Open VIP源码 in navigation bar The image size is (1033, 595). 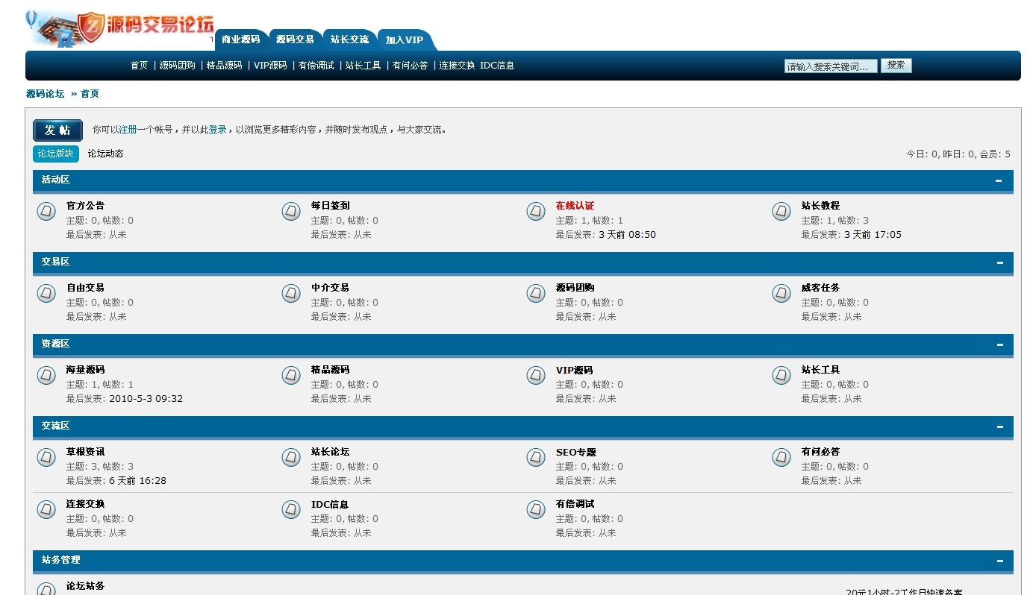pyautogui.click(x=270, y=66)
